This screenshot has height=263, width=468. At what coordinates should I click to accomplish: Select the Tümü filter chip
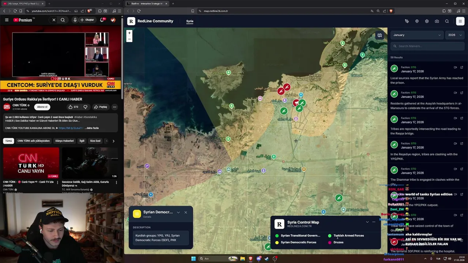coord(8,141)
